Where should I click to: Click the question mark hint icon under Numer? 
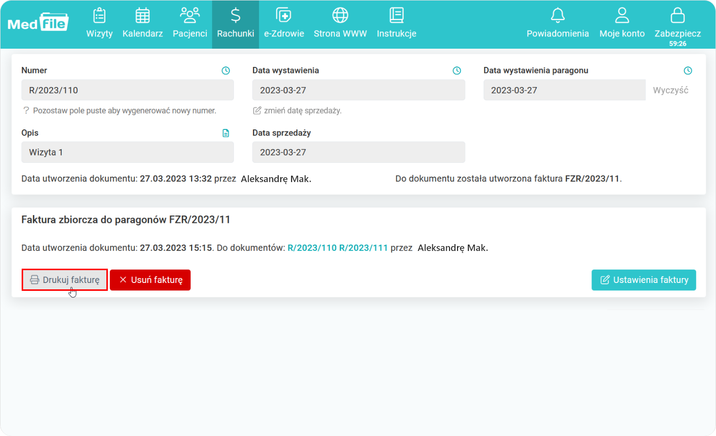[26, 111]
